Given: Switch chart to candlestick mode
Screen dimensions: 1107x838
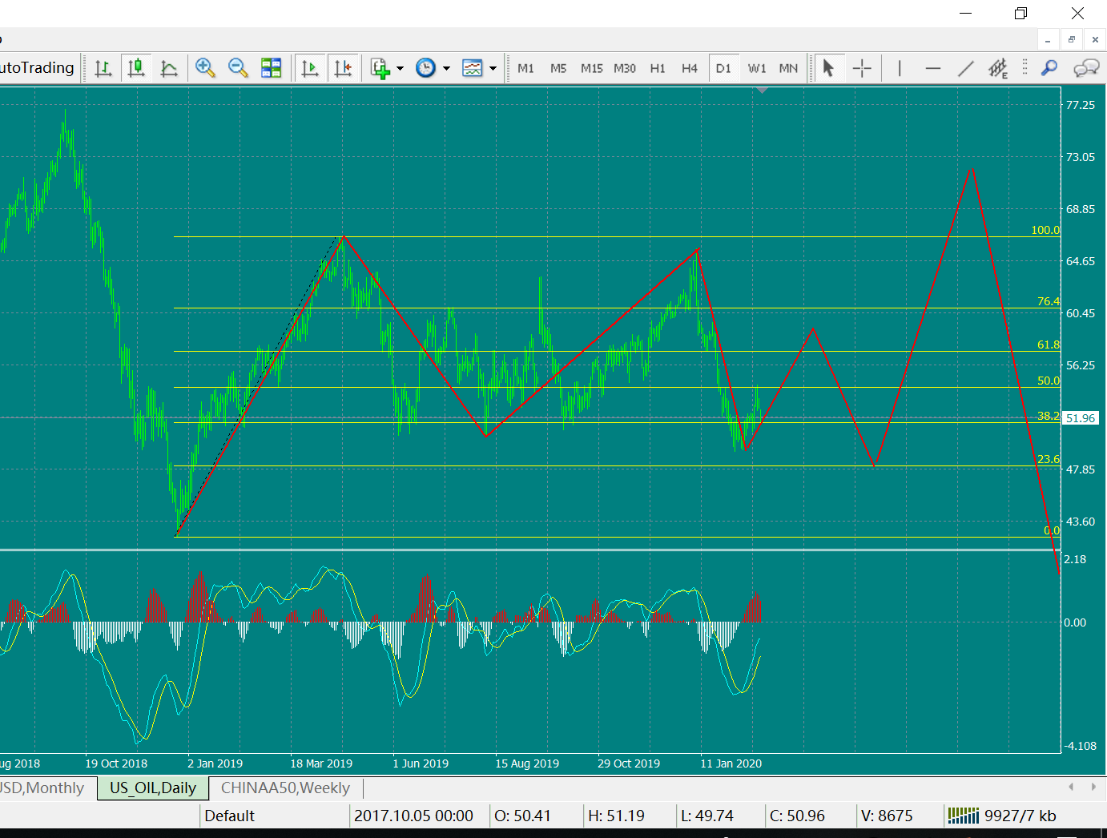Looking at the screenshot, I should [136, 68].
